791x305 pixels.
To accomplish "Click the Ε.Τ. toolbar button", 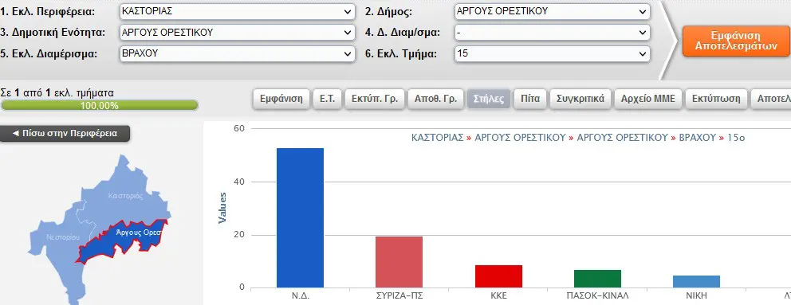I will [328, 99].
